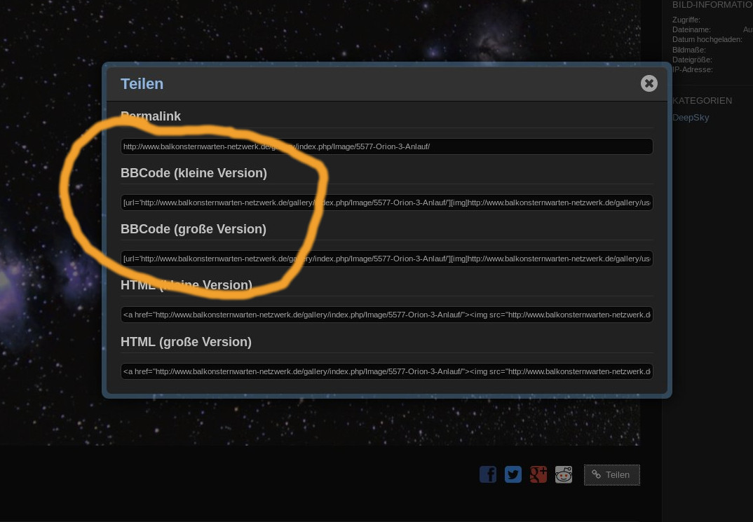
Task: Select the HTML (große Version) code field
Action: 386,371
